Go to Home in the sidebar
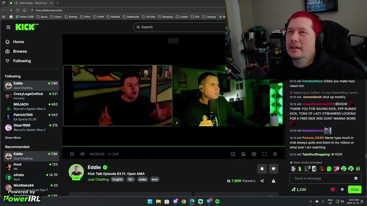The width and height of the screenshot is (367, 206). [x=18, y=42]
